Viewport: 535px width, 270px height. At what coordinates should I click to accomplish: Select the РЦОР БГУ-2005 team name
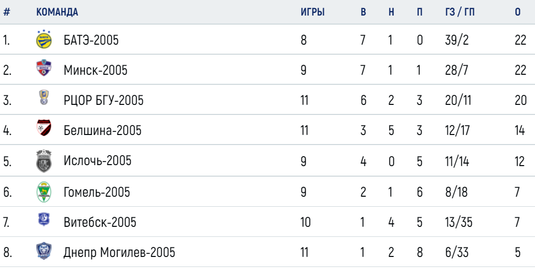click(103, 100)
